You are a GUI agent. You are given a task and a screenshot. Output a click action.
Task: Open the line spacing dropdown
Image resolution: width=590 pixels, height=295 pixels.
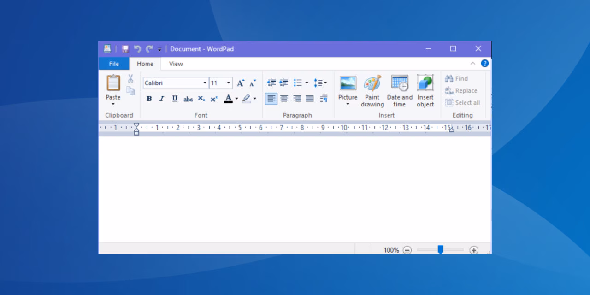(x=320, y=83)
